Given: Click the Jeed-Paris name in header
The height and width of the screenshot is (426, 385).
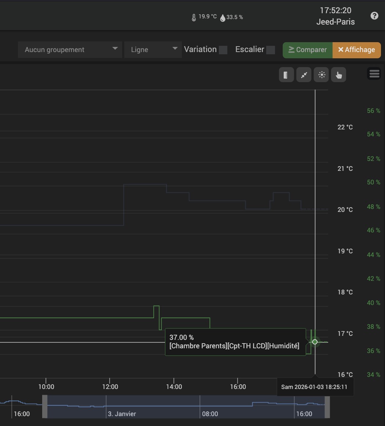Looking at the screenshot, I should click(335, 22).
